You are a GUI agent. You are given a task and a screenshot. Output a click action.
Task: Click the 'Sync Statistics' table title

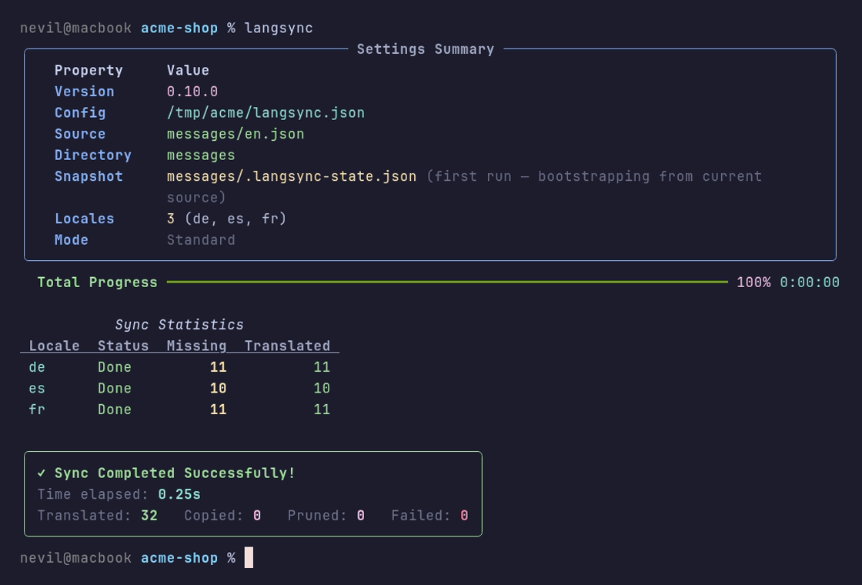[179, 324]
